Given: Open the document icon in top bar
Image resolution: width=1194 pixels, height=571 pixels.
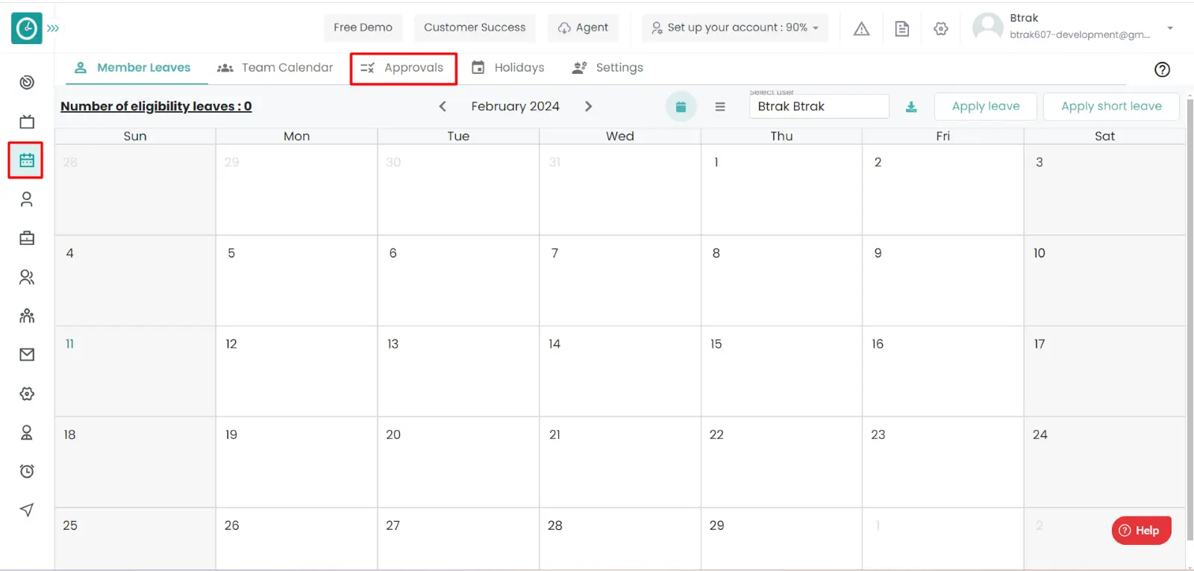Looking at the screenshot, I should click(x=901, y=28).
